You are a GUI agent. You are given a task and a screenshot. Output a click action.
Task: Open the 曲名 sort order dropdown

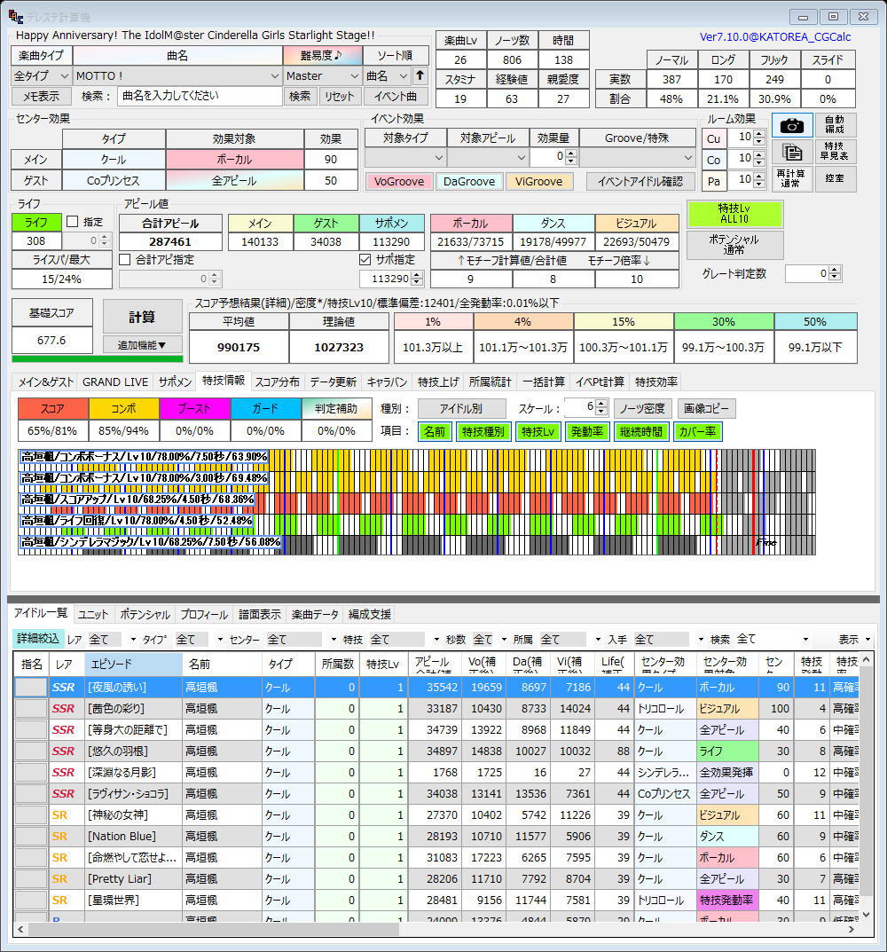[x=387, y=76]
